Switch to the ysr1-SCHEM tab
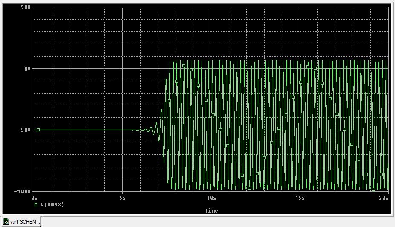395x227 pixels. (x=24, y=222)
